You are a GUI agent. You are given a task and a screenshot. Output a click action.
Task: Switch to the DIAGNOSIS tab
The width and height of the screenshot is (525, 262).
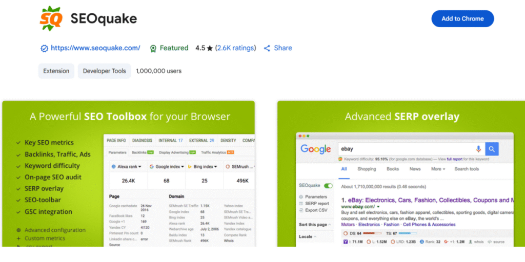pos(143,141)
